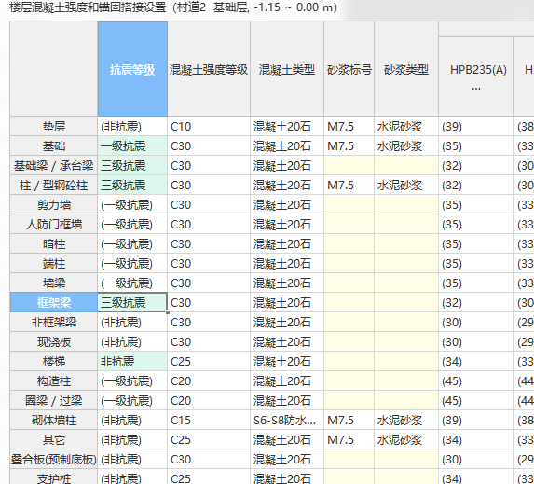
Task: Select the 构造柱 row header
Action: pos(54,381)
